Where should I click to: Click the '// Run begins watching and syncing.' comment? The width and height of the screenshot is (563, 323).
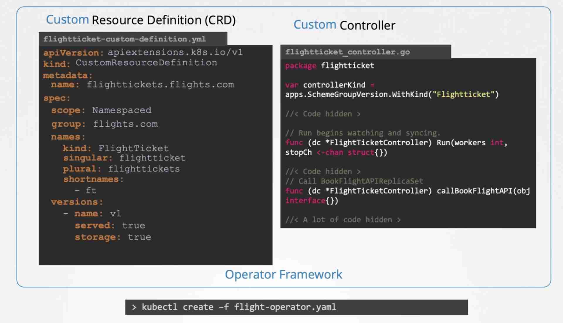363,133
